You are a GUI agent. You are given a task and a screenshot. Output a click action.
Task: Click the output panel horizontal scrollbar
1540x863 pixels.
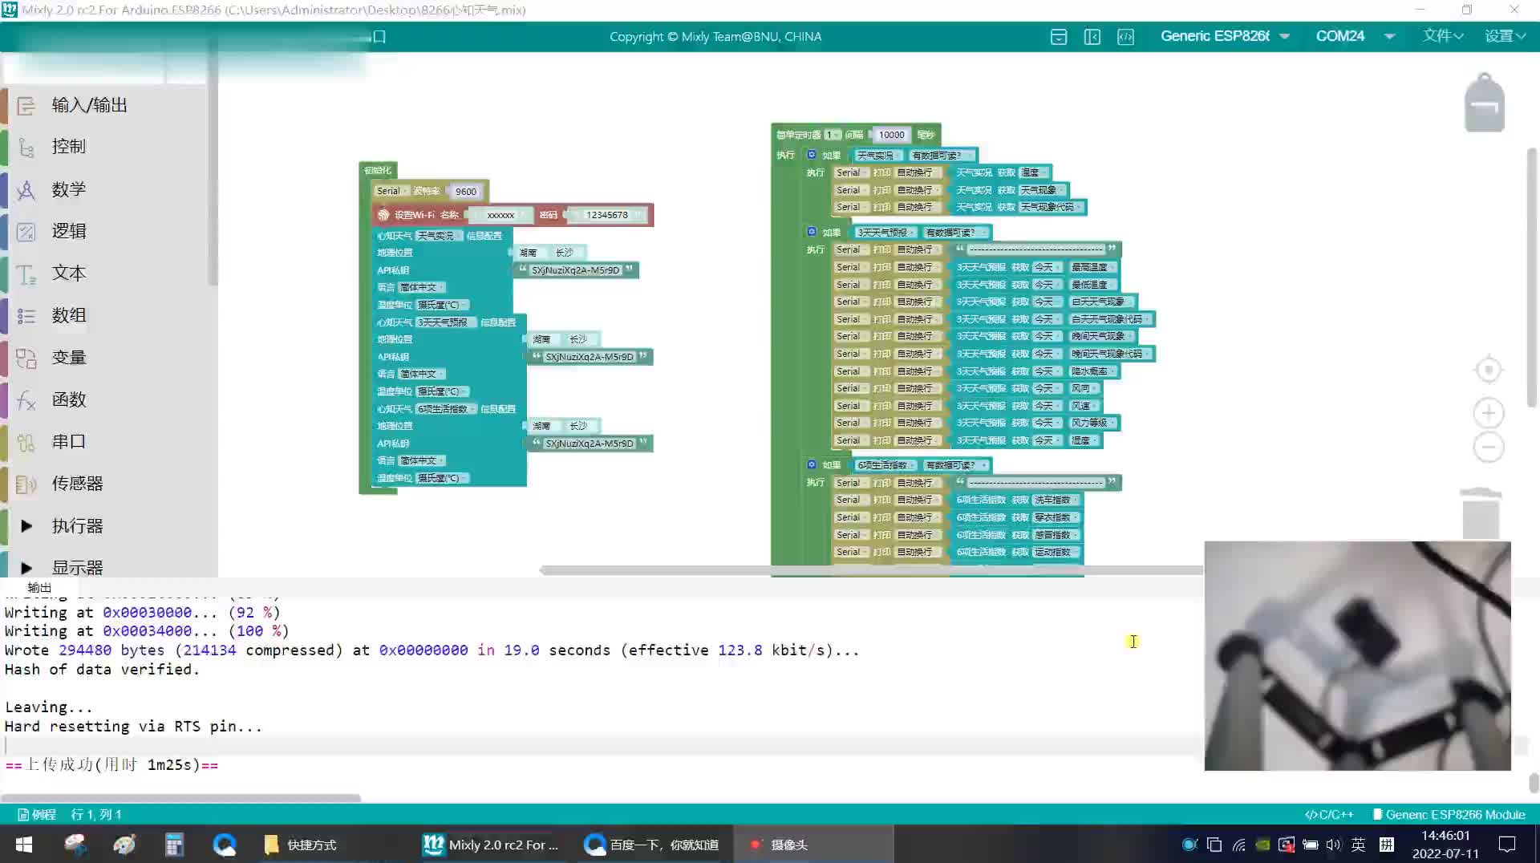[181, 798]
